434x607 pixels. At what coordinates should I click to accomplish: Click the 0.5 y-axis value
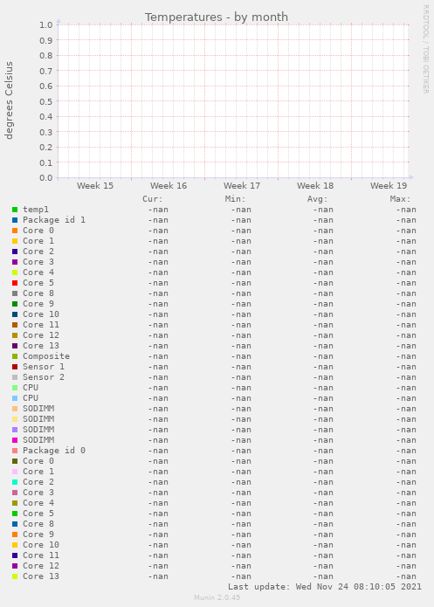pyautogui.click(x=45, y=101)
